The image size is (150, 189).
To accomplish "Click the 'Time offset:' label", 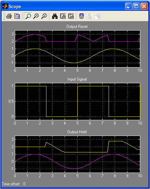I will click(x=11, y=184).
